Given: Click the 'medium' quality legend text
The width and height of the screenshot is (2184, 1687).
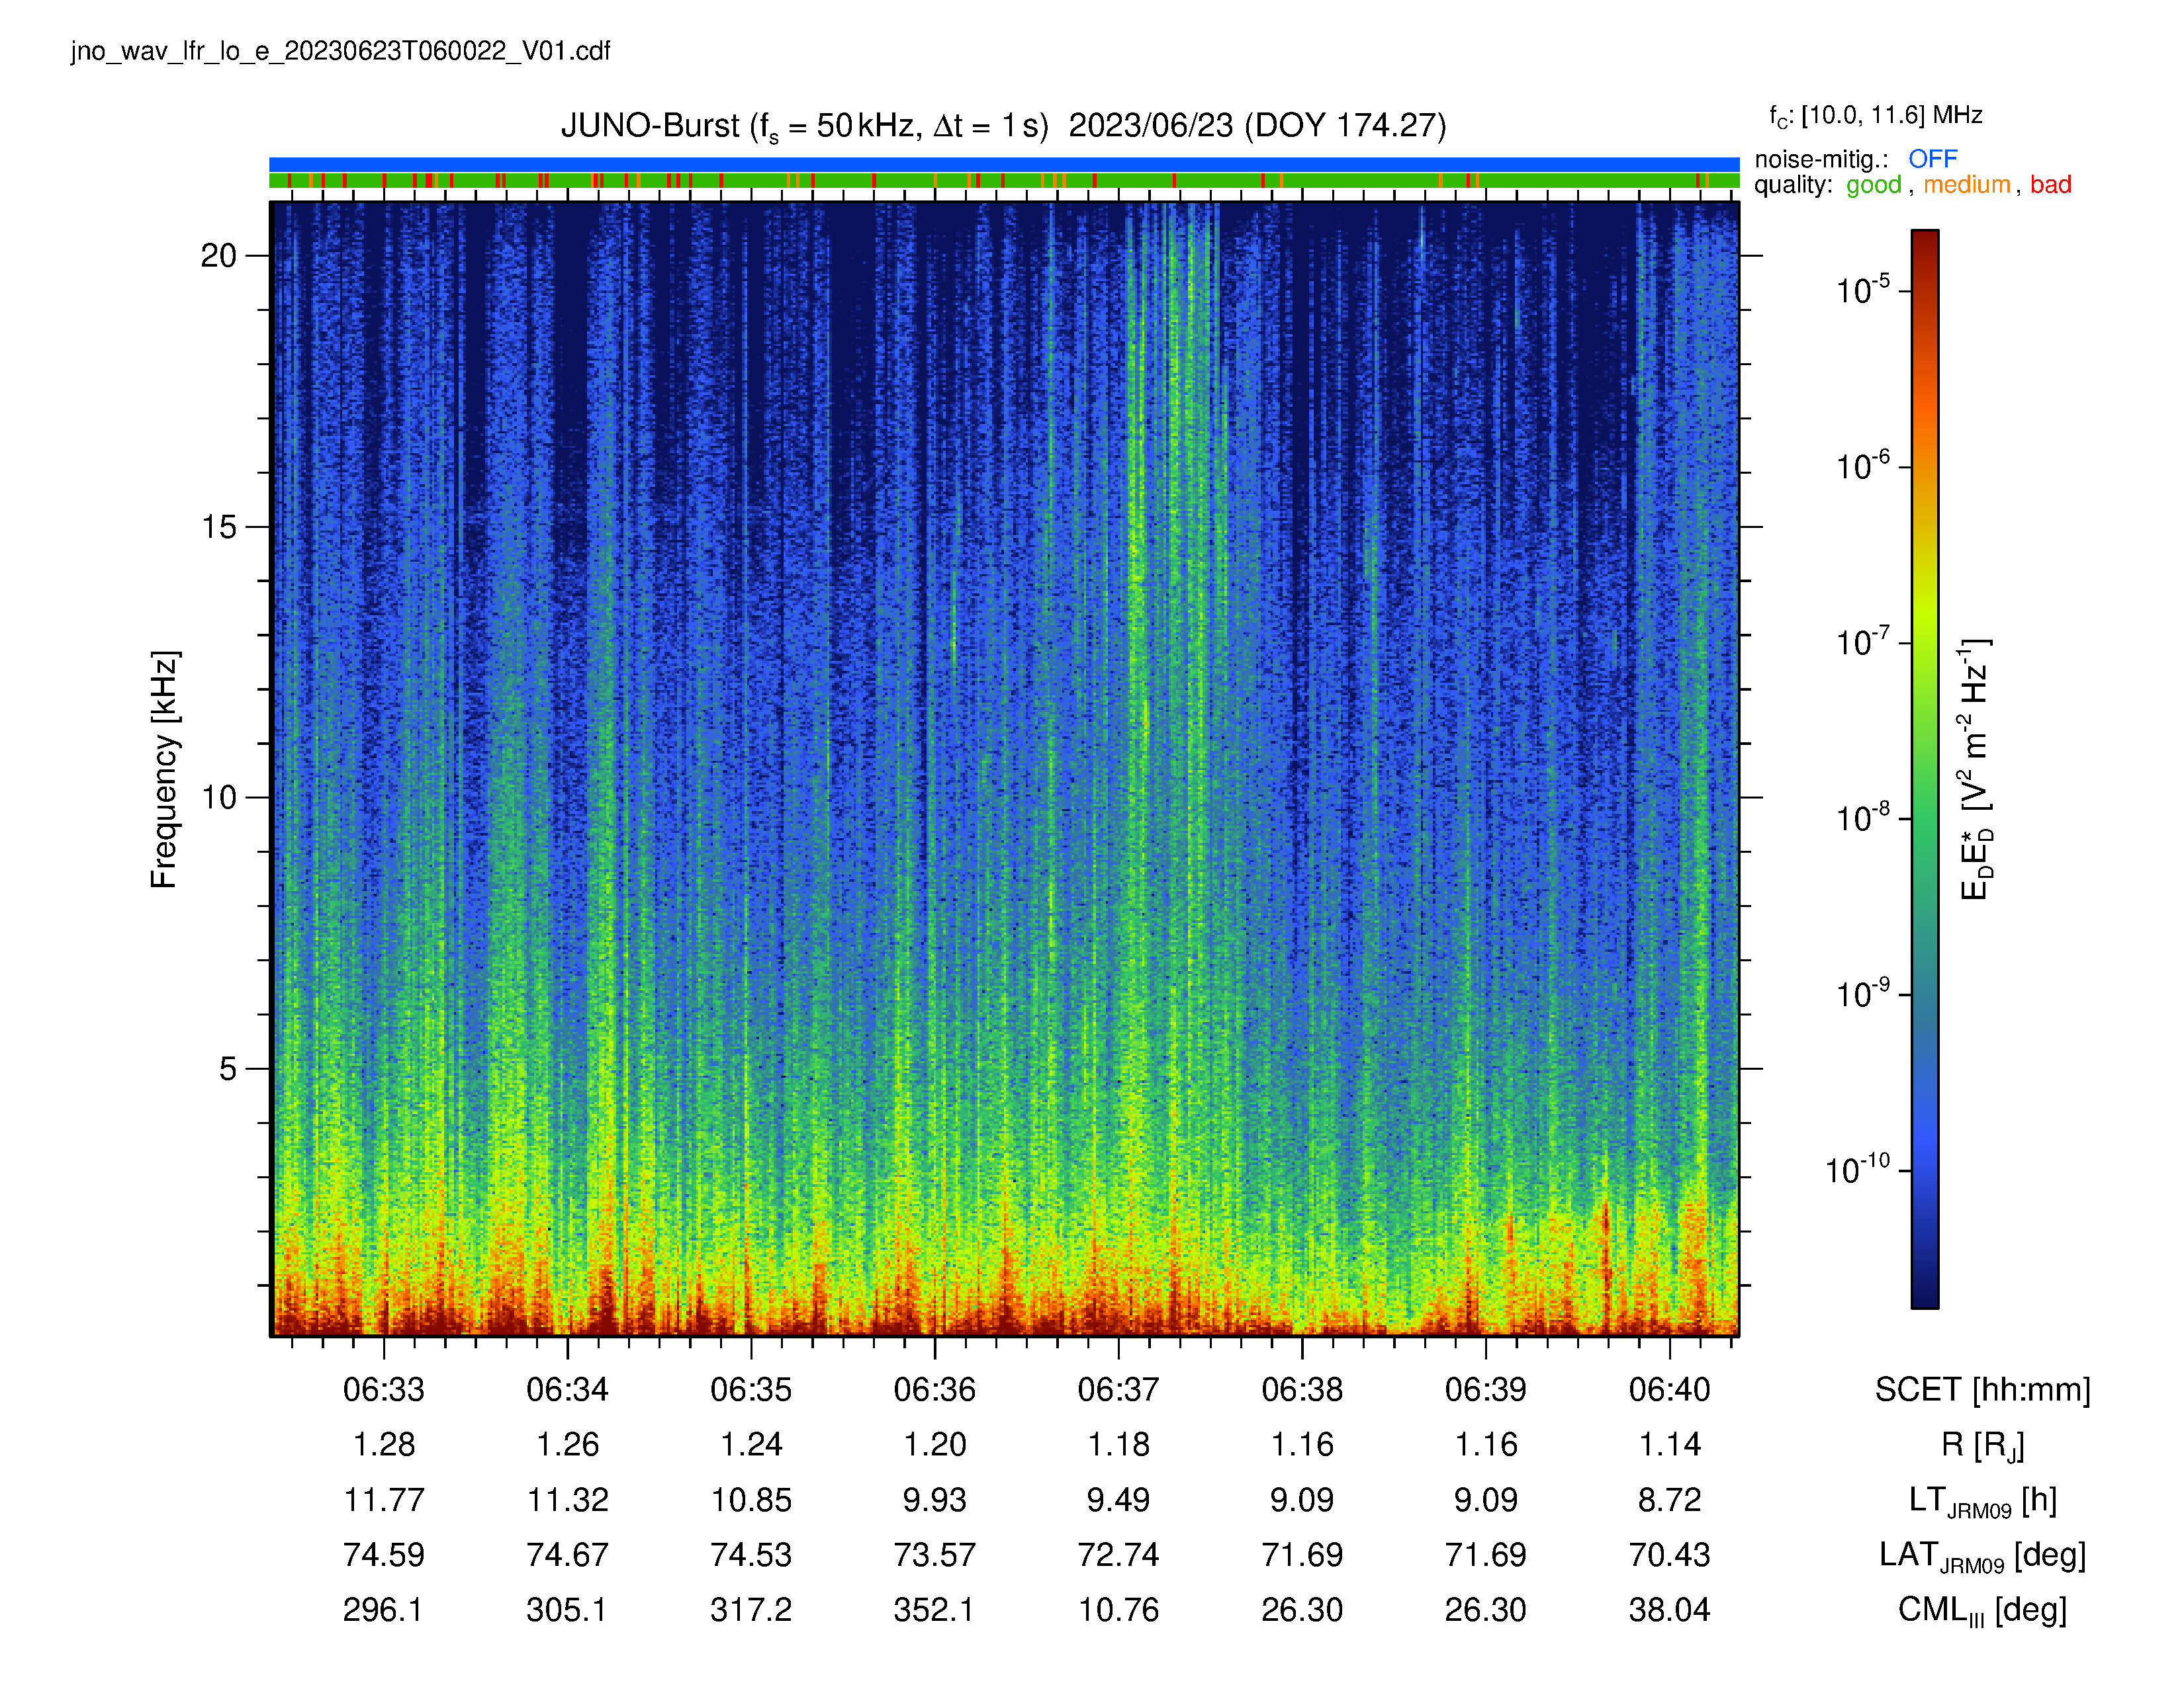Looking at the screenshot, I should [1966, 185].
